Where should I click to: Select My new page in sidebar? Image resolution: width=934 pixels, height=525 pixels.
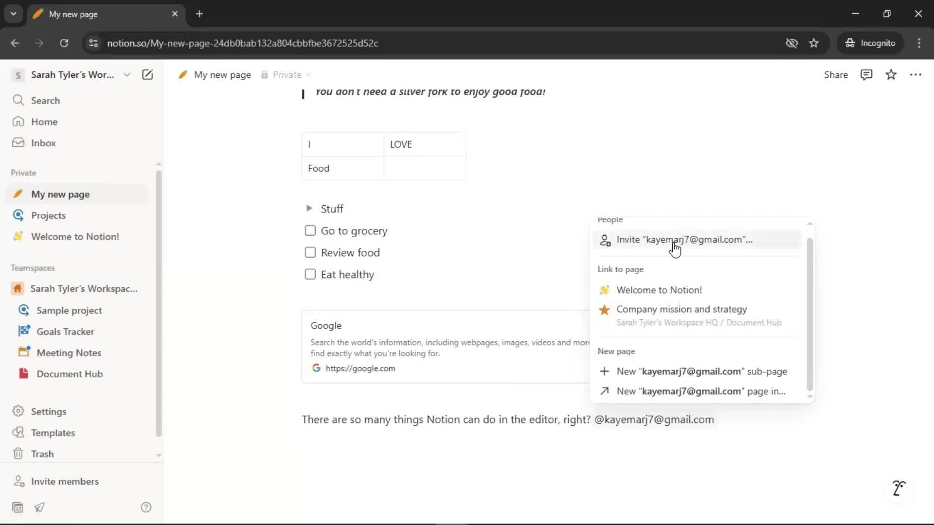click(x=77, y=194)
